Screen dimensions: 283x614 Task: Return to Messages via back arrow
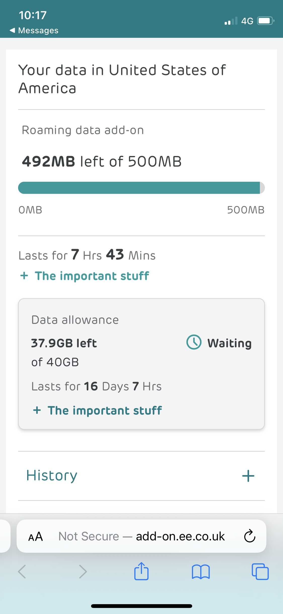click(x=13, y=30)
